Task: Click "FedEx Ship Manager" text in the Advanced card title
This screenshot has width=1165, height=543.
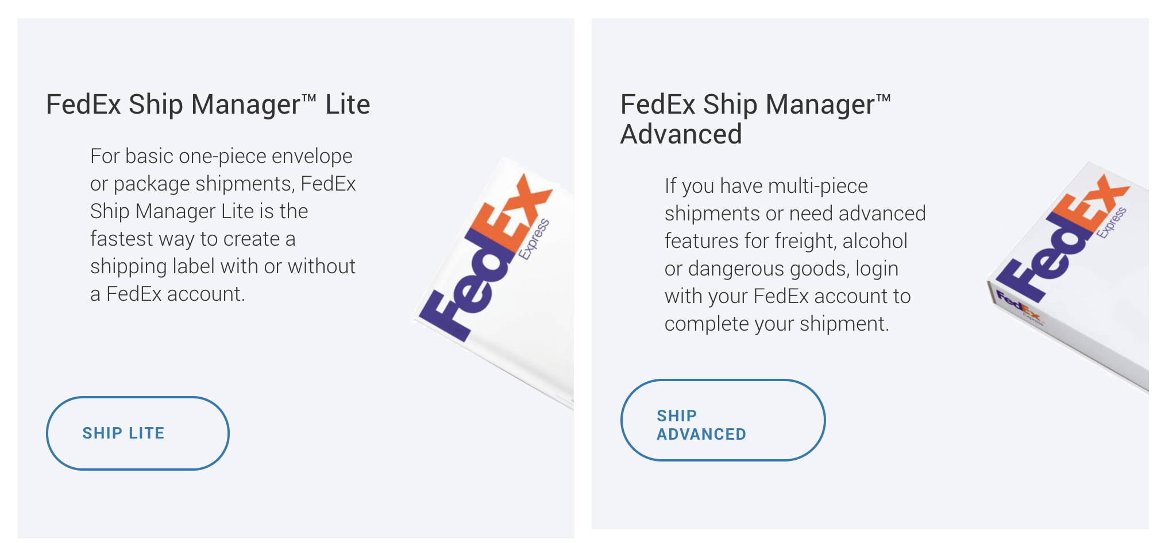Action: [x=747, y=104]
